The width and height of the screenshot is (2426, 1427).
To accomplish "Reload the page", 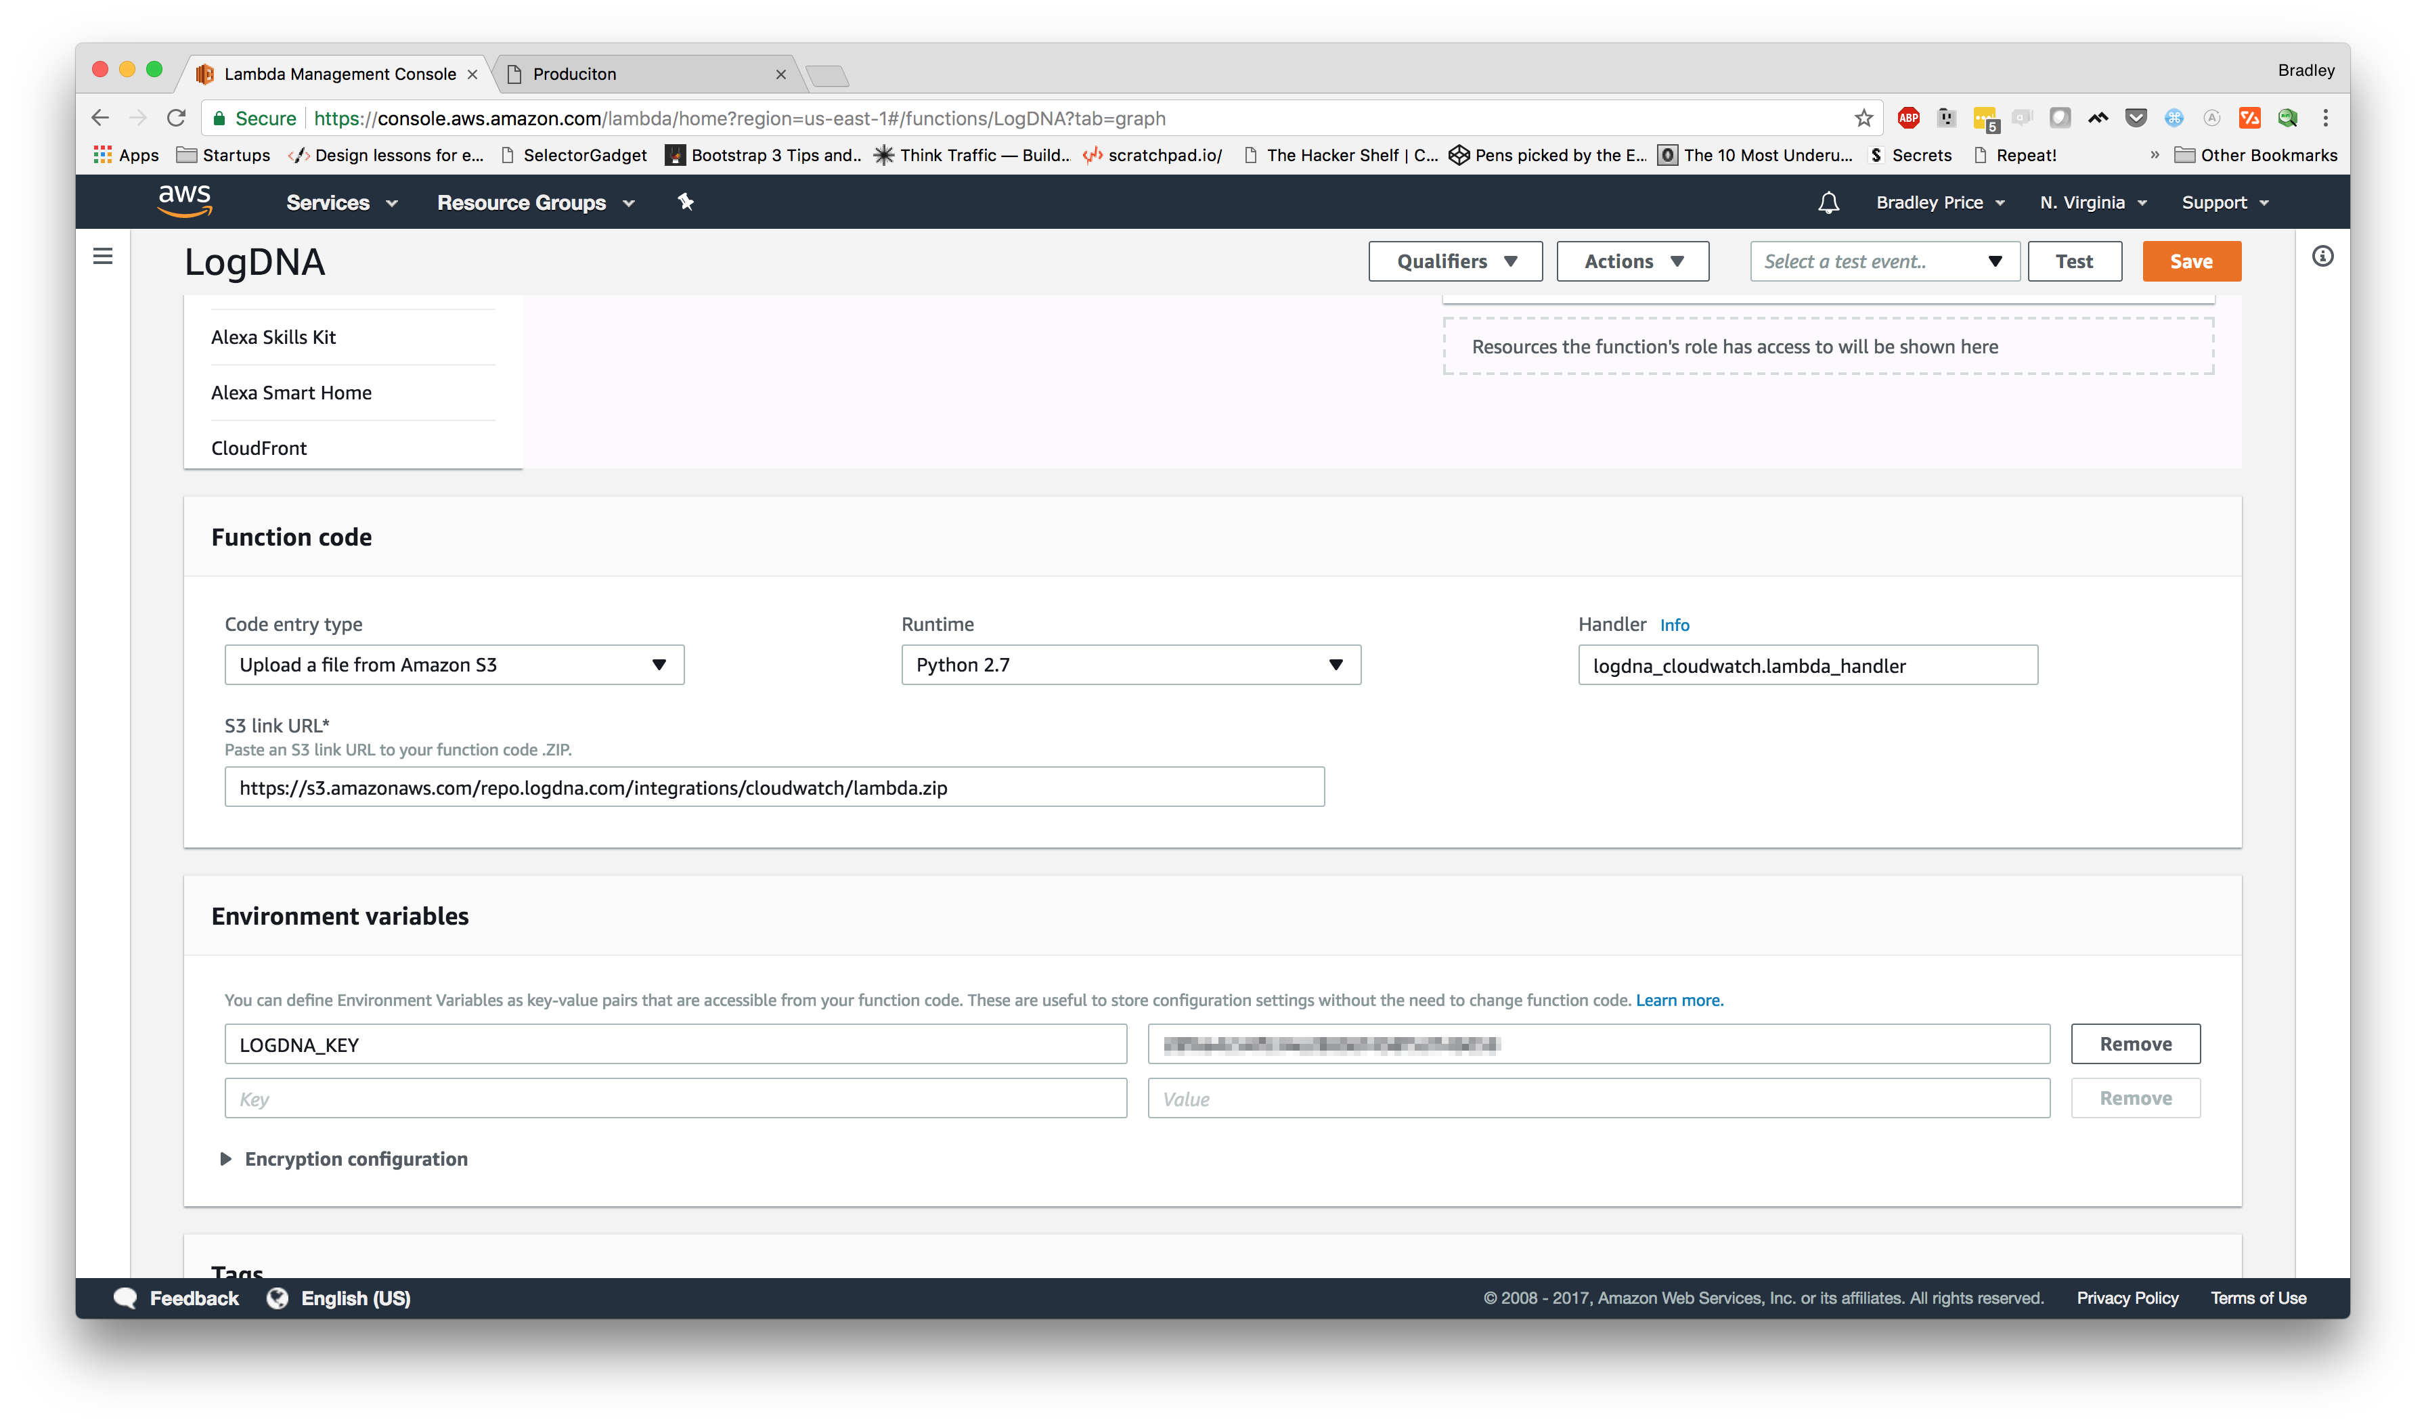I will (176, 118).
